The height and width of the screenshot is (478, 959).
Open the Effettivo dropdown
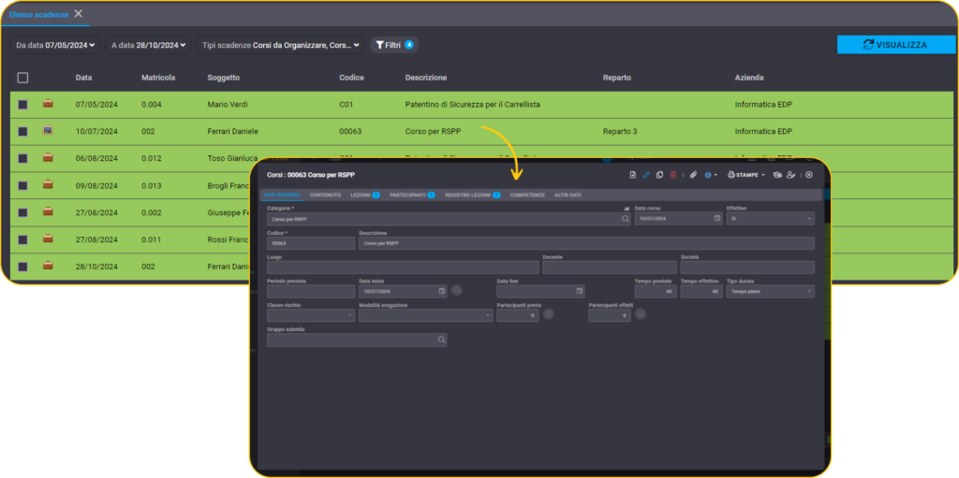pyautogui.click(x=770, y=218)
